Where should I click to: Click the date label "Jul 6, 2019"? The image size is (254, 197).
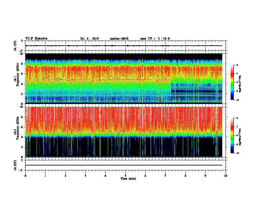click(89, 39)
